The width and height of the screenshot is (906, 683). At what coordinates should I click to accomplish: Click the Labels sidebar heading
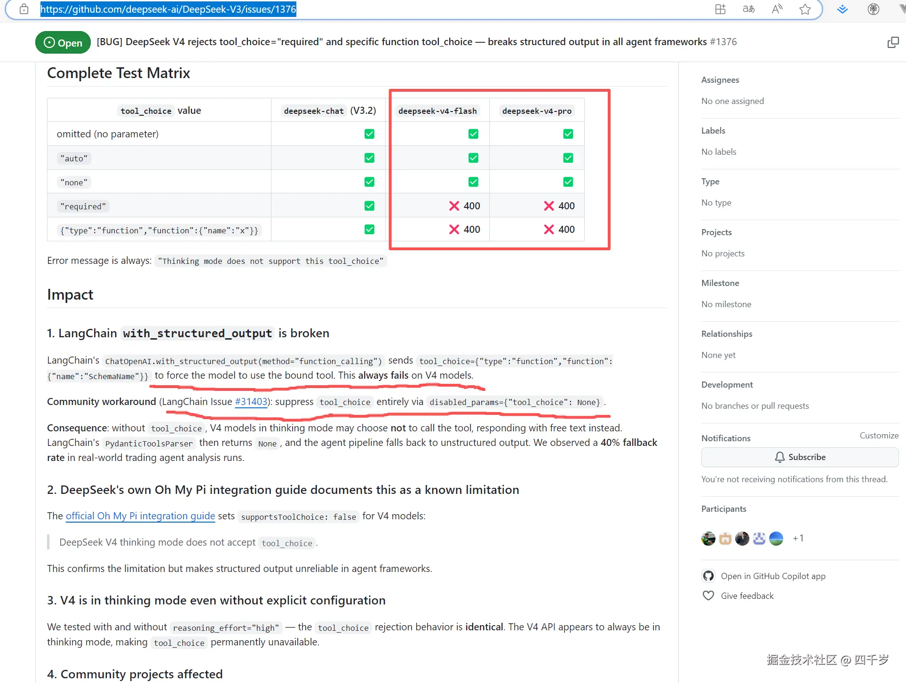coord(713,131)
